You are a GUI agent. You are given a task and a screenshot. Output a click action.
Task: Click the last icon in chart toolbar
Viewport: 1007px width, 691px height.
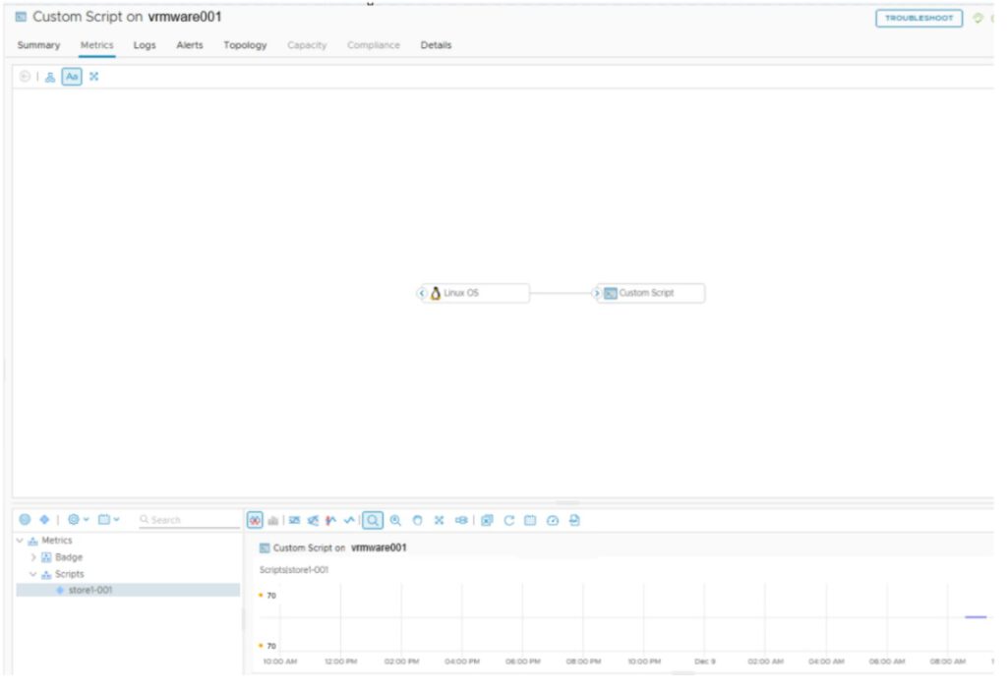pyautogui.click(x=574, y=520)
